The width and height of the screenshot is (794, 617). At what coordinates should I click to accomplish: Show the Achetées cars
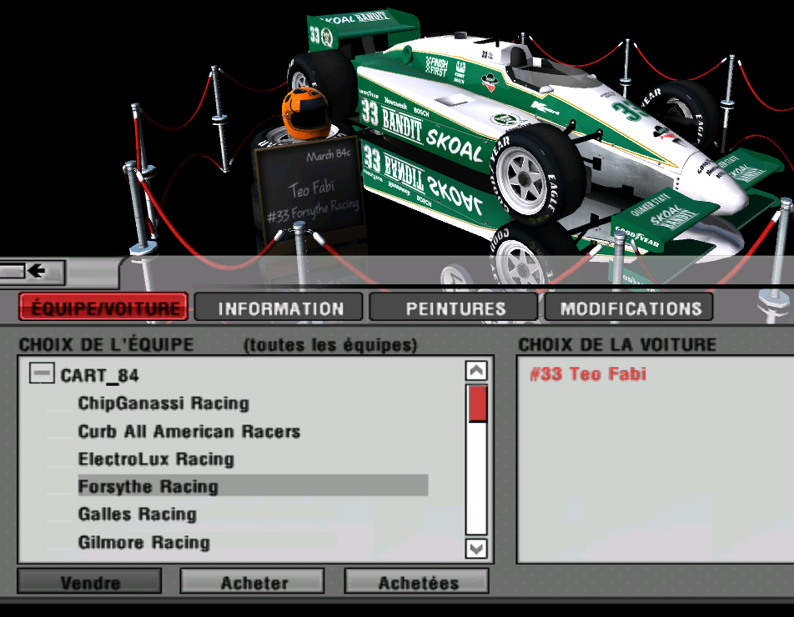417,581
